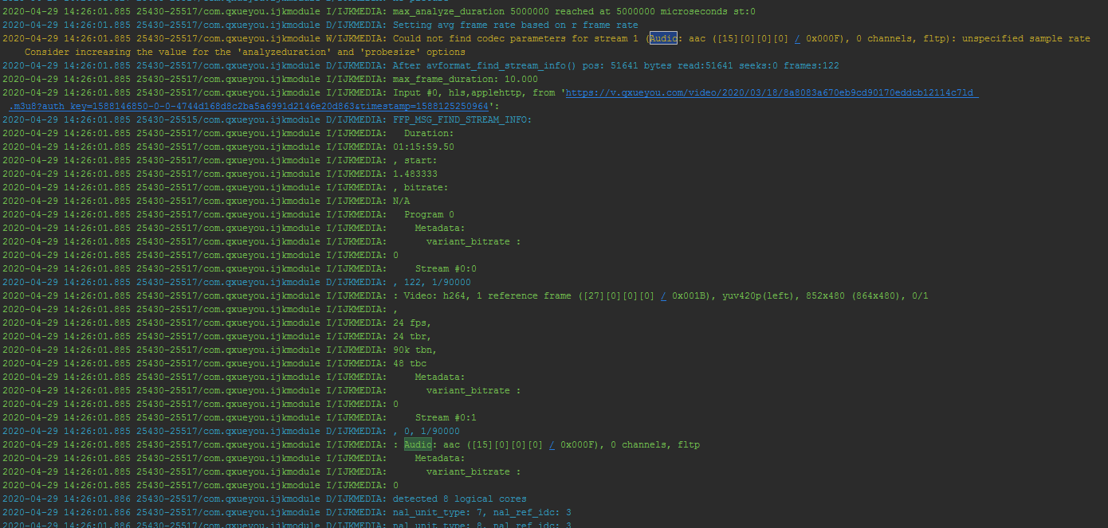Open the v.qxueyou.com video URL link

click(x=772, y=92)
